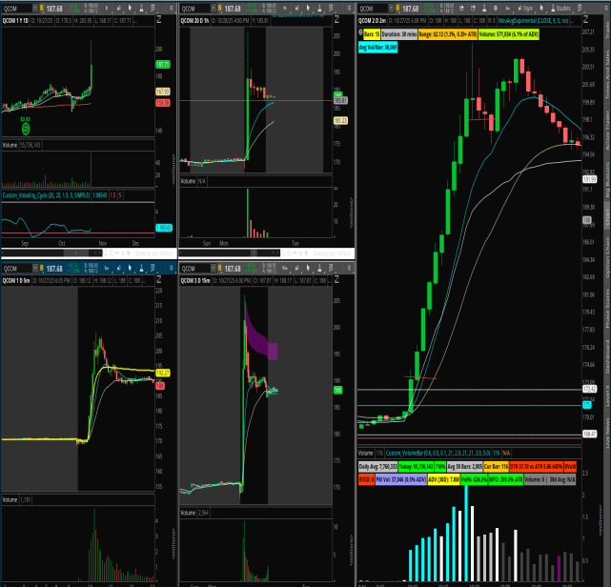The height and width of the screenshot is (587, 611).
Task: Open the studies flask in the QCOM 20 D 1h chart toolbar
Action: 319,9
